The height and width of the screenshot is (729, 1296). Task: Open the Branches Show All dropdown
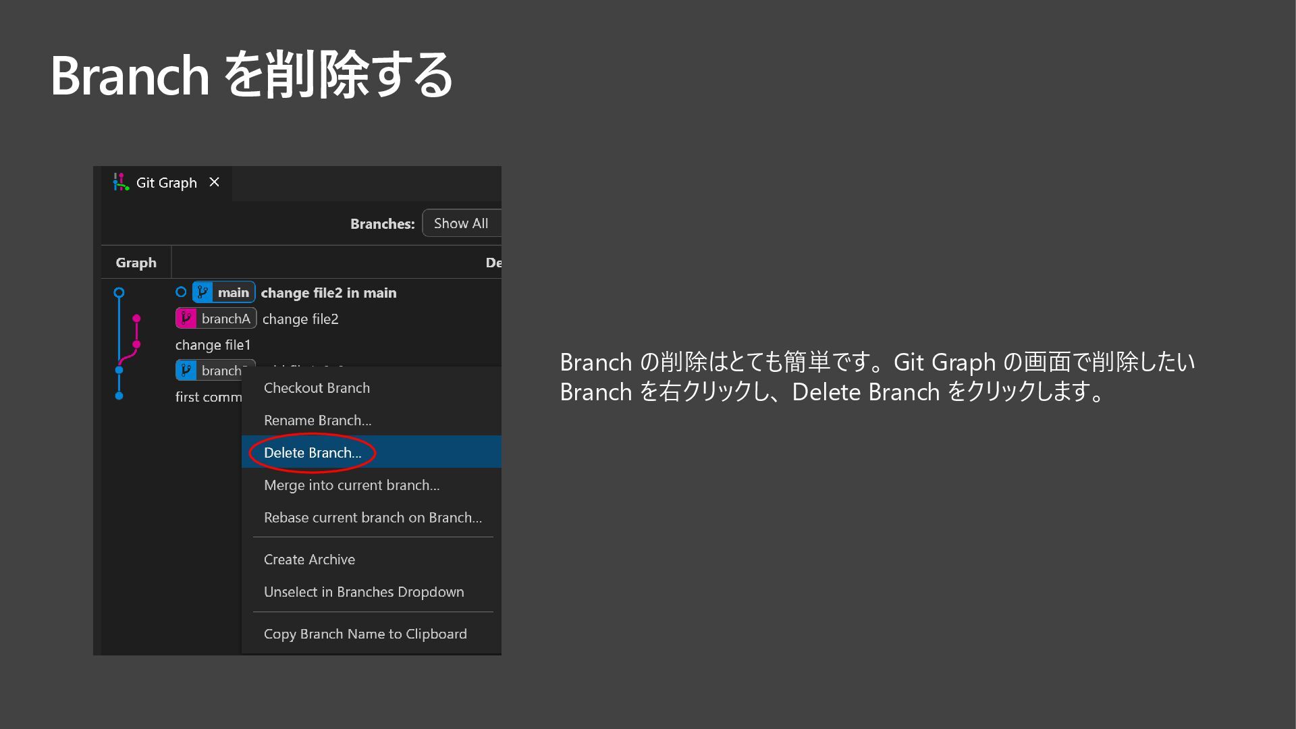tap(462, 223)
